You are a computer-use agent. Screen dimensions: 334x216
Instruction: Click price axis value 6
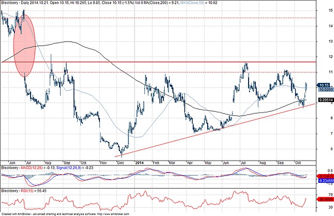331,149
